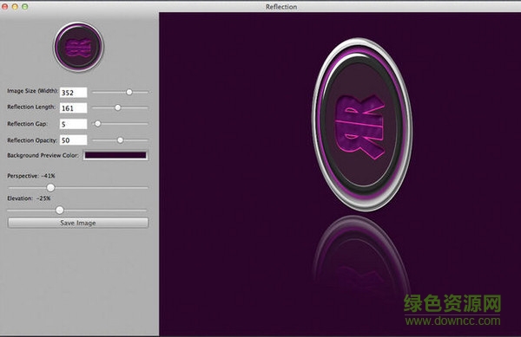521x337 pixels.
Task: Click the 'Perspective: -41%' label
Action: (x=31, y=176)
